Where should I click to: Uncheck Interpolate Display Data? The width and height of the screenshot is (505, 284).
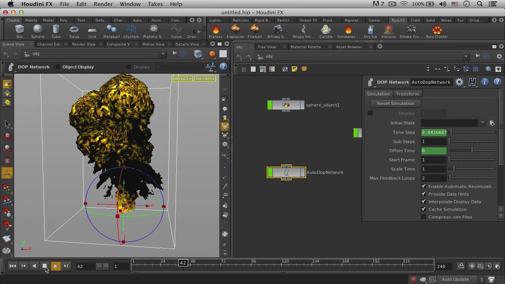(x=424, y=202)
